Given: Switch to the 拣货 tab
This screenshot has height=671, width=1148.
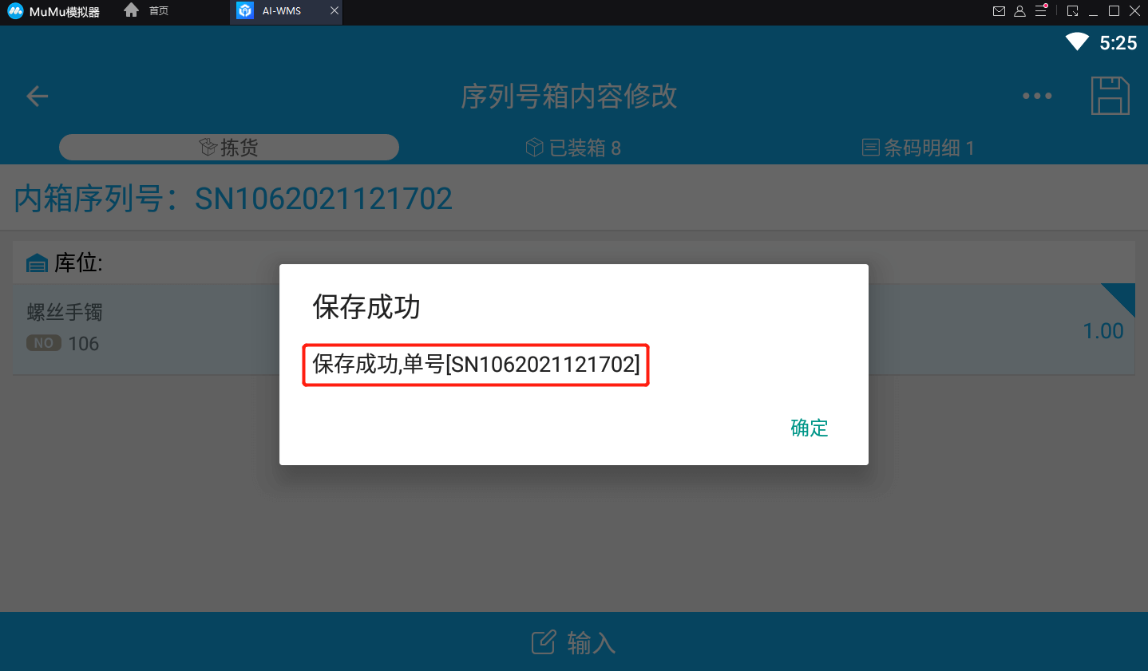Looking at the screenshot, I should (x=229, y=148).
